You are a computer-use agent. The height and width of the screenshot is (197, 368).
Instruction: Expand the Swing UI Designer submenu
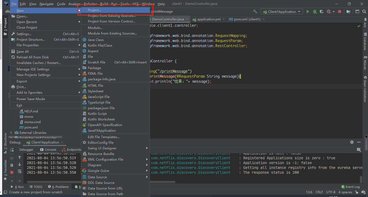(115, 148)
